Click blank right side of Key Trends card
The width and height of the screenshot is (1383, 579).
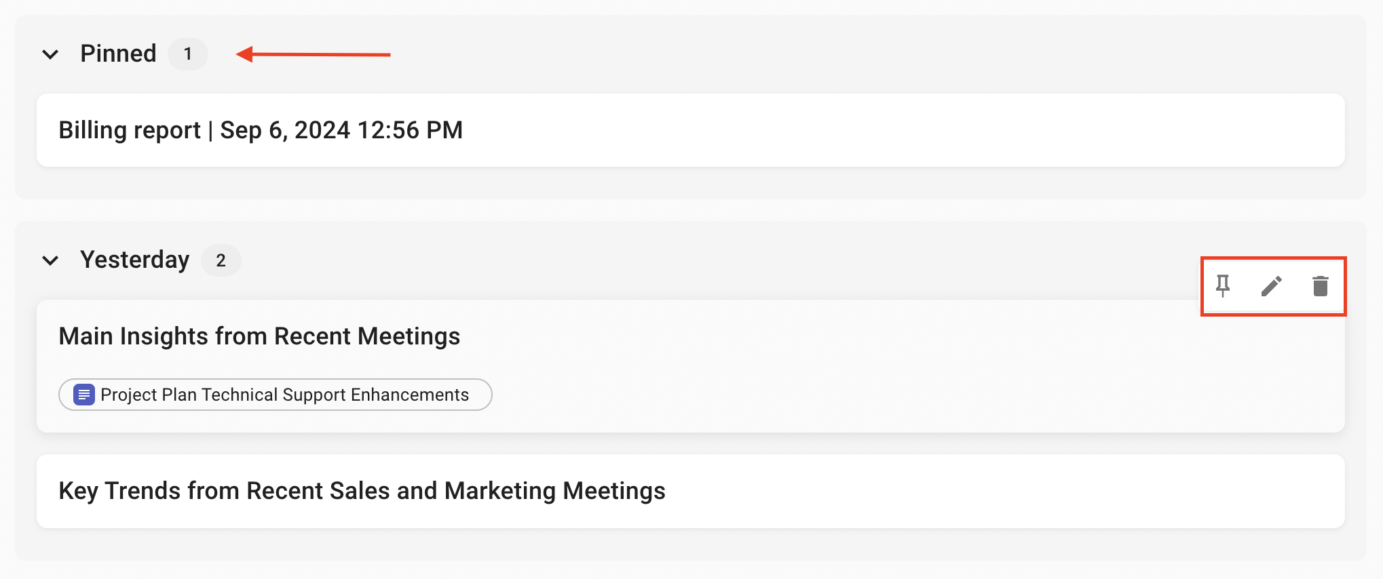pyautogui.click(x=1018, y=491)
